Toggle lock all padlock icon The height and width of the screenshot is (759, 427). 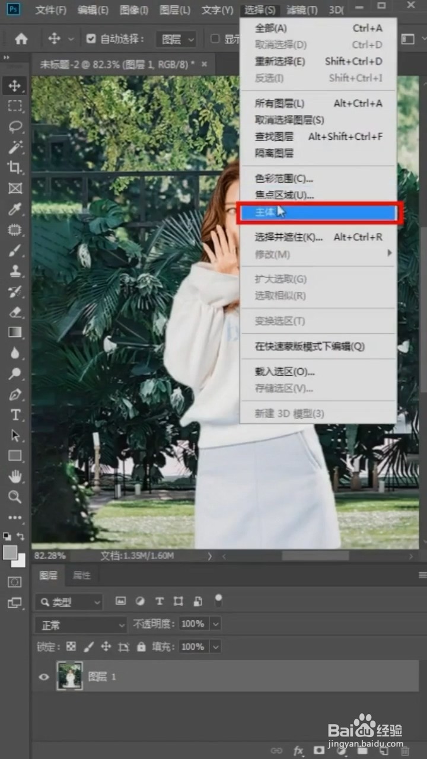(x=141, y=646)
